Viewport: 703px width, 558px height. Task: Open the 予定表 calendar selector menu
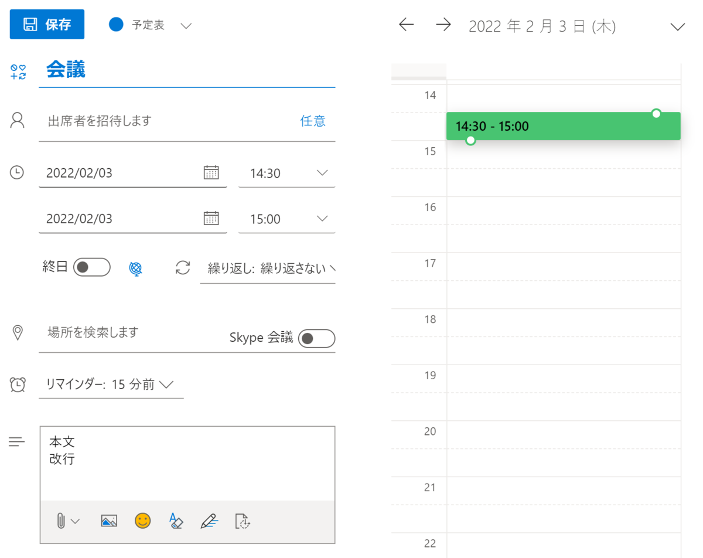(x=186, y=26)
